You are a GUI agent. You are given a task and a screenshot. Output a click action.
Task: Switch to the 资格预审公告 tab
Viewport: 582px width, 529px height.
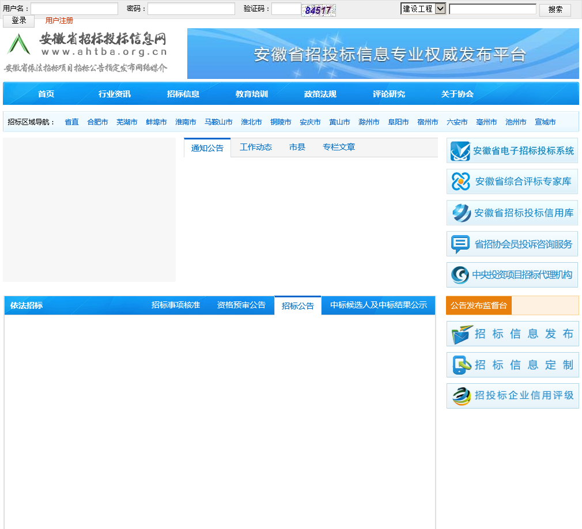pyautogui.click(x=241, y=305)
